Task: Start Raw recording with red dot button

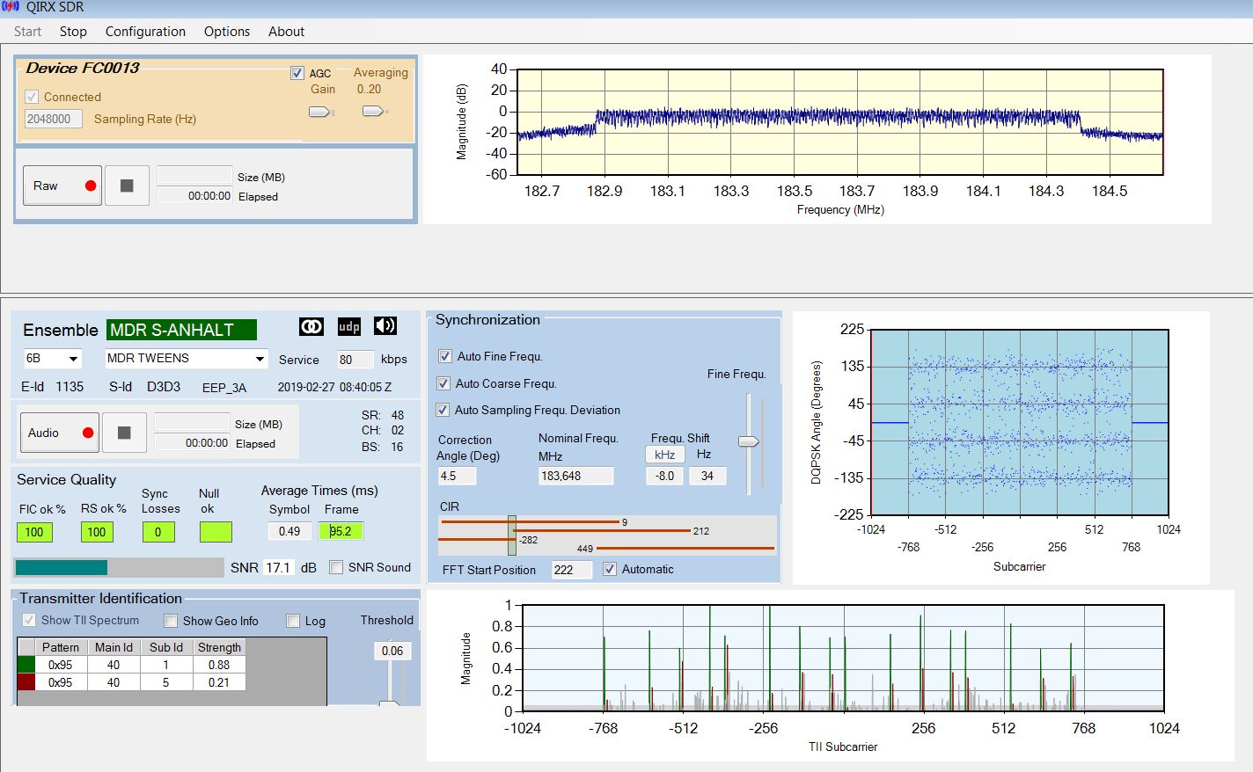Action: pyautogui.click(x=62, y=186)
